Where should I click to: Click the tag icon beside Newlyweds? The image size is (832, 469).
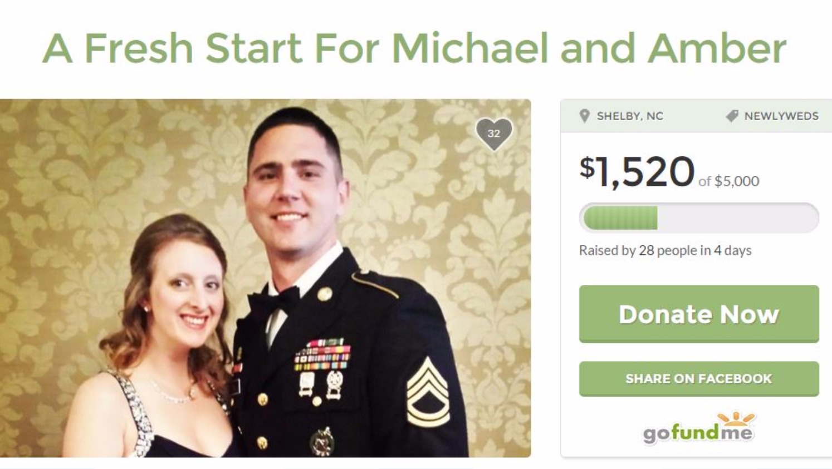[732, 116]
